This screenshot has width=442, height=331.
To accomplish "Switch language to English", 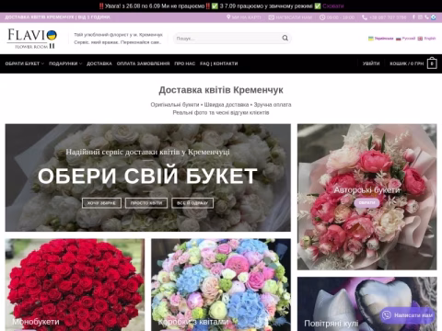I will pyautogui.click(x=430, y=39).
